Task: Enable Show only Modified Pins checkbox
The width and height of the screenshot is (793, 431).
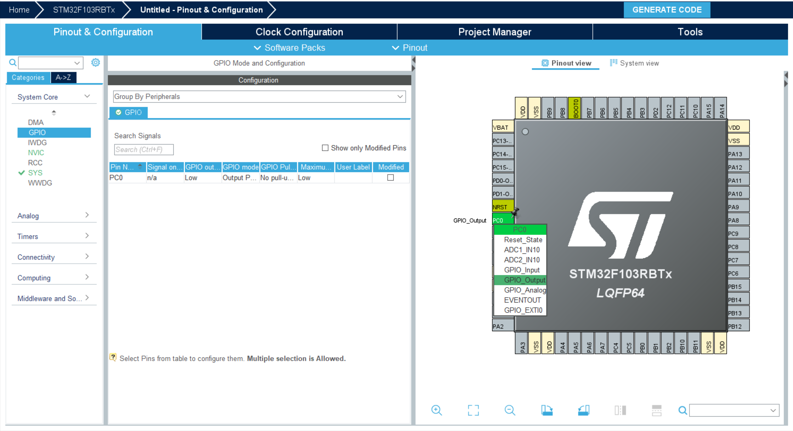Action: [325, 148]
